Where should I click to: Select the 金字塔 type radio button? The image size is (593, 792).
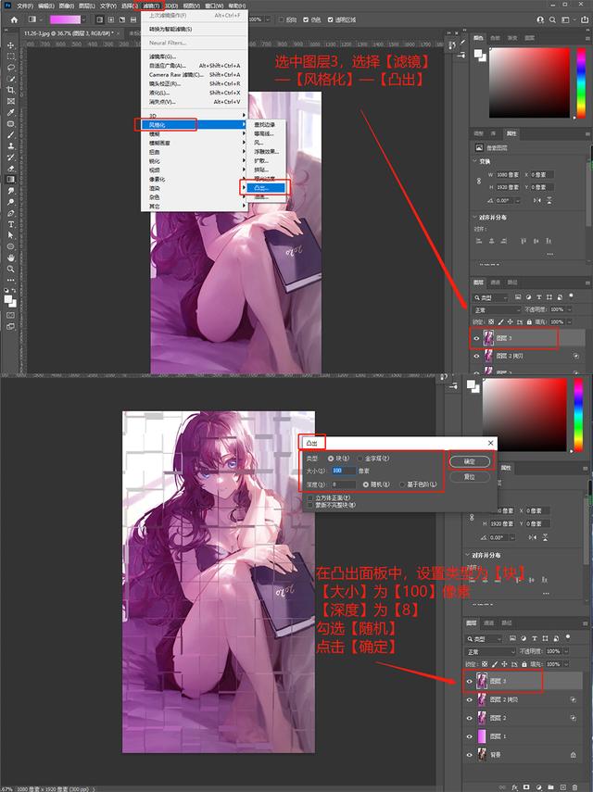coord(360,458)
